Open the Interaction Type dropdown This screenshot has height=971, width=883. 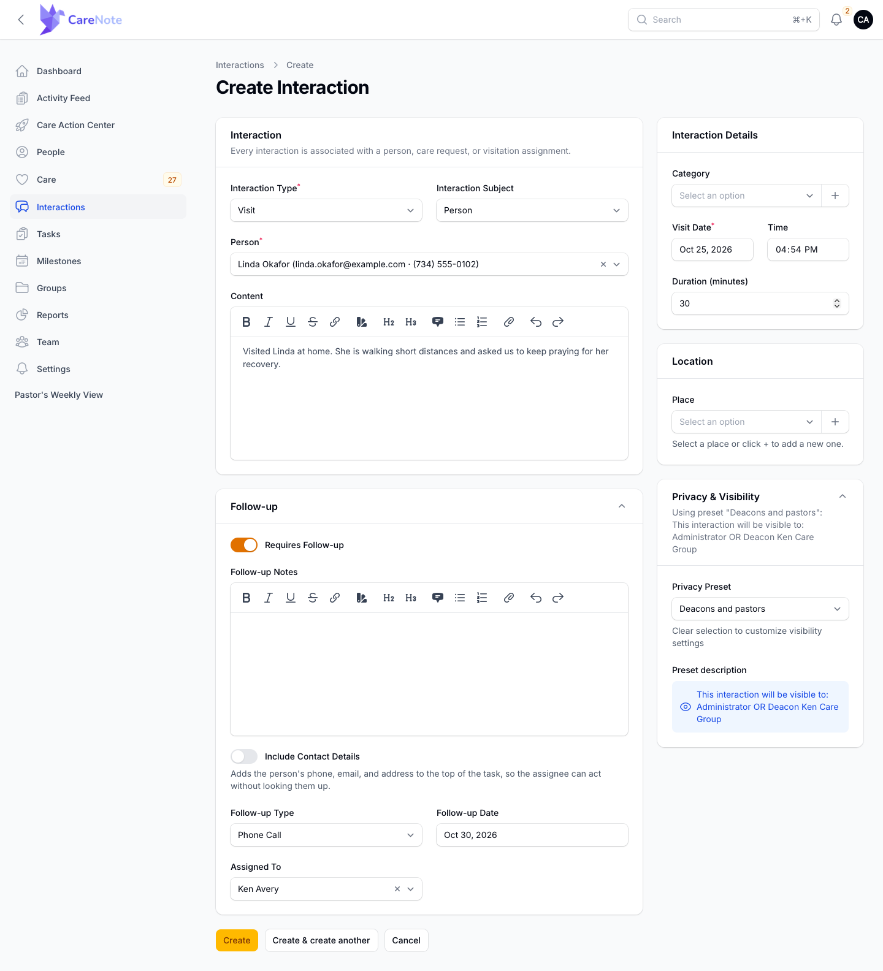pos(326,210)
